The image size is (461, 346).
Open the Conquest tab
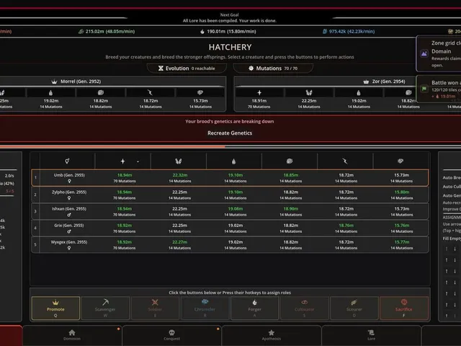click(x=171, y=335)
